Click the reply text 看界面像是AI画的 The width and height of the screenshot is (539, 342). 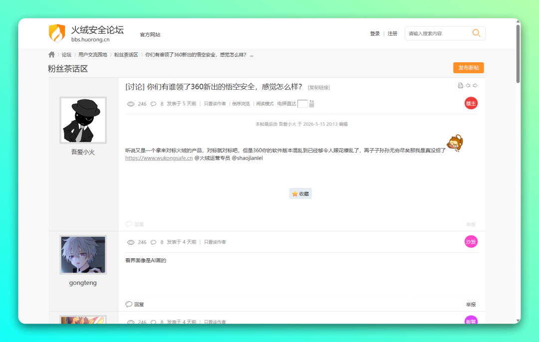(146, 260)
